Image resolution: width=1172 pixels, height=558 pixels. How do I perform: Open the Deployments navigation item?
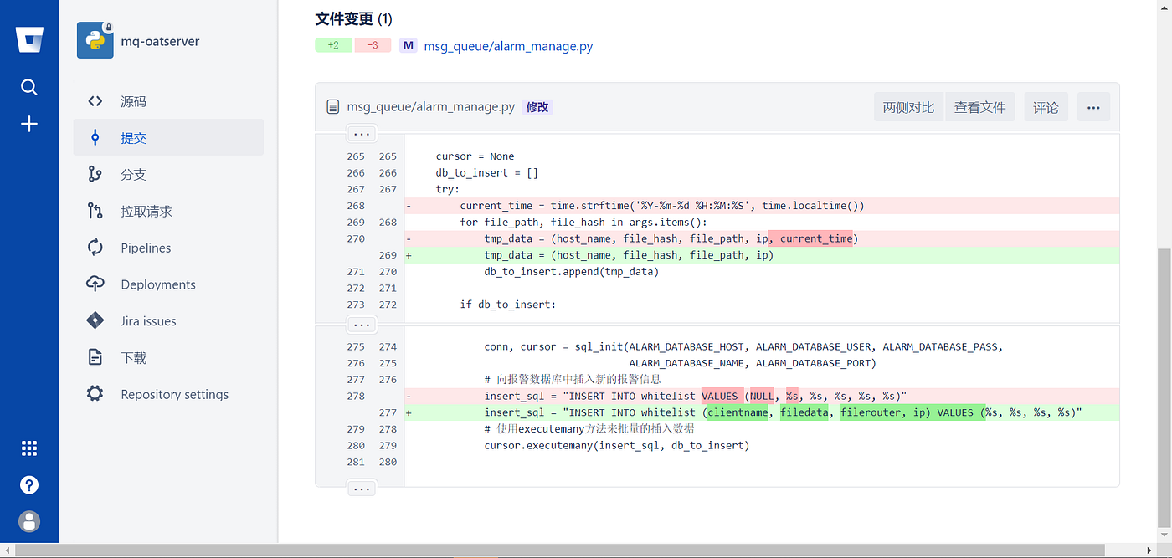[168, 284]
